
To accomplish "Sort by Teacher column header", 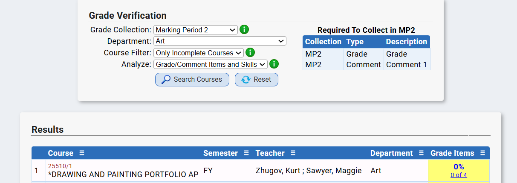I will (270, 153).
